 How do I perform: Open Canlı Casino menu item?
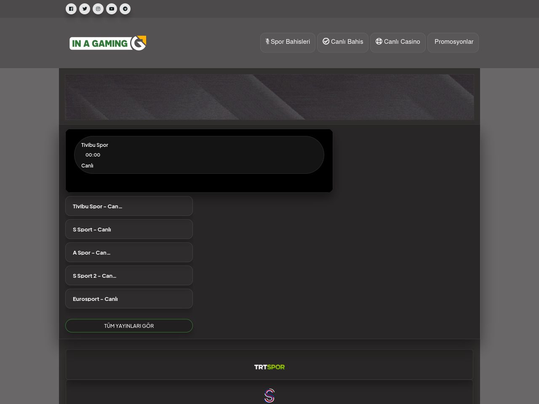pos(398,43)
